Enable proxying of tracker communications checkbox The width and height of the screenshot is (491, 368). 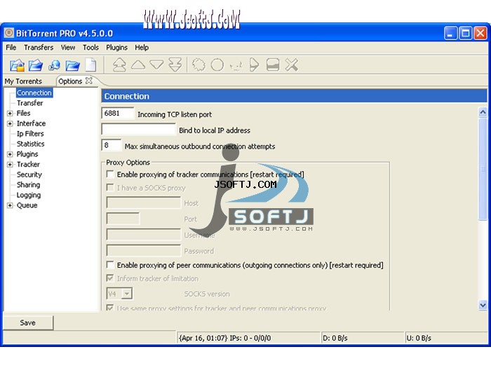coord(110,174)
